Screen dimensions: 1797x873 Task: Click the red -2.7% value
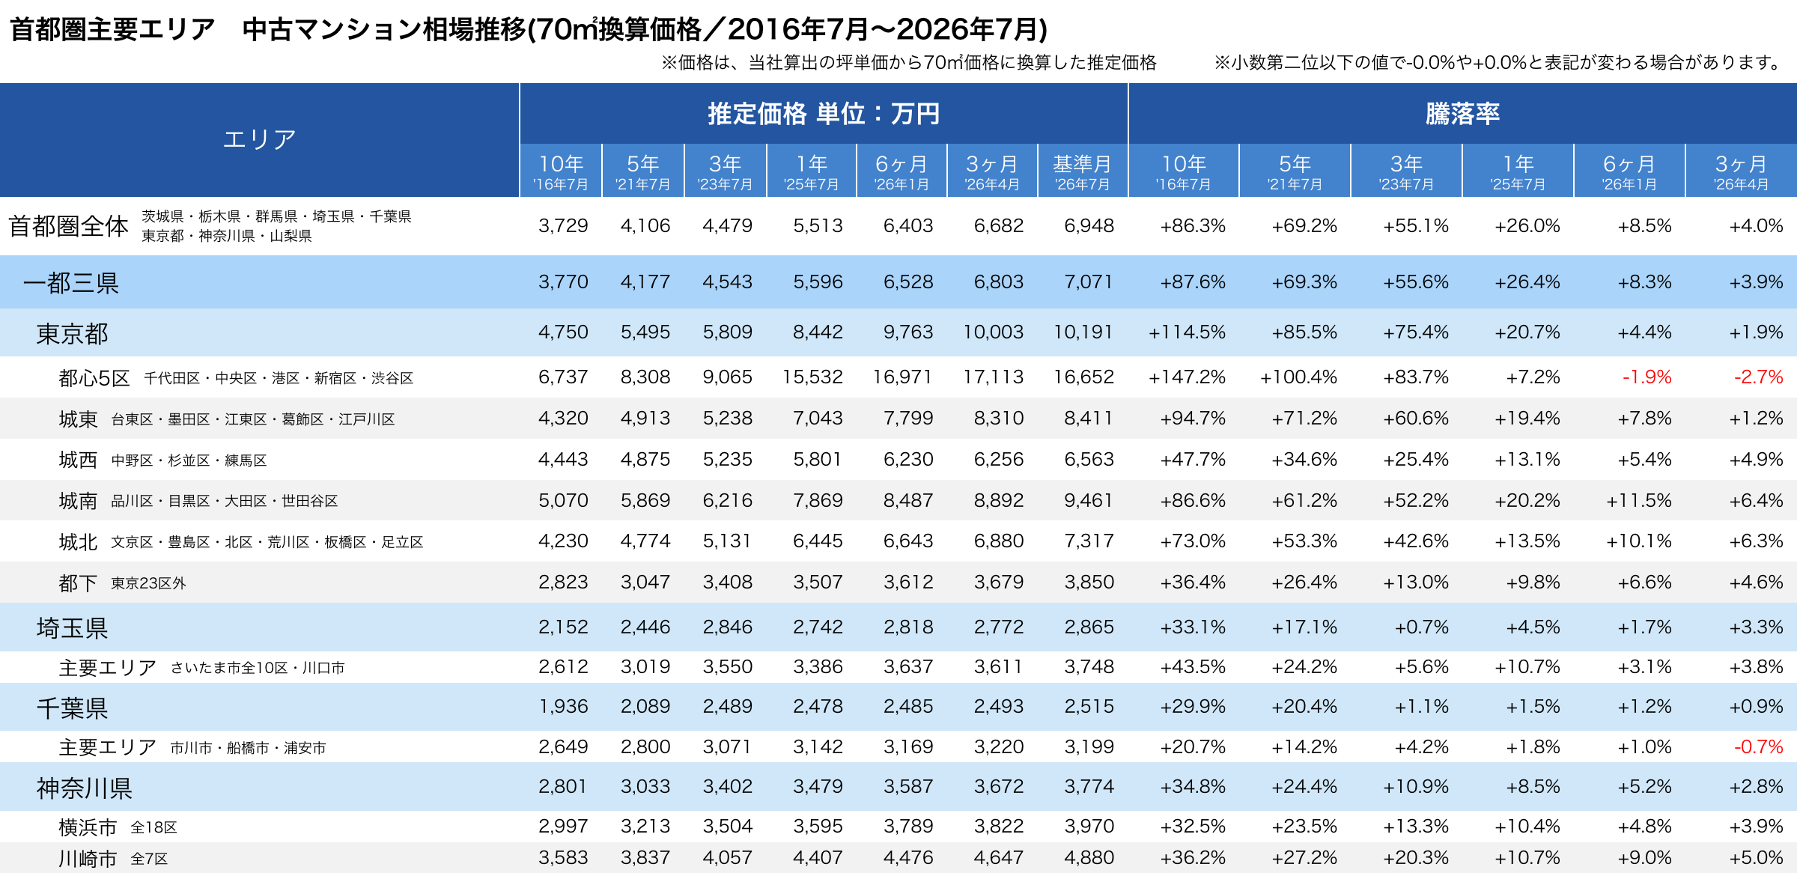(1759, 377)
